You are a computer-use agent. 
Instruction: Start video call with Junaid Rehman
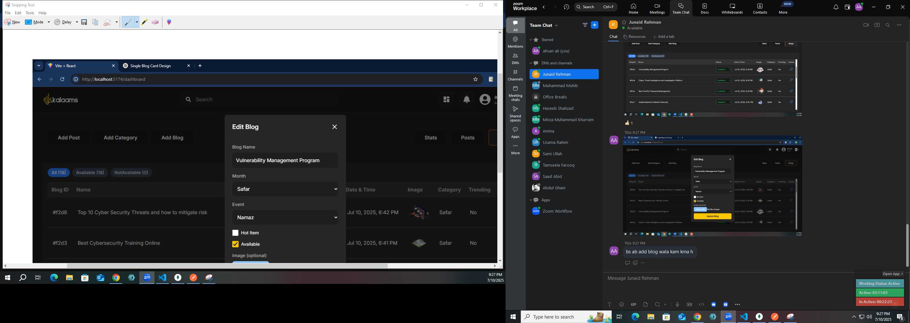(866, 25)
